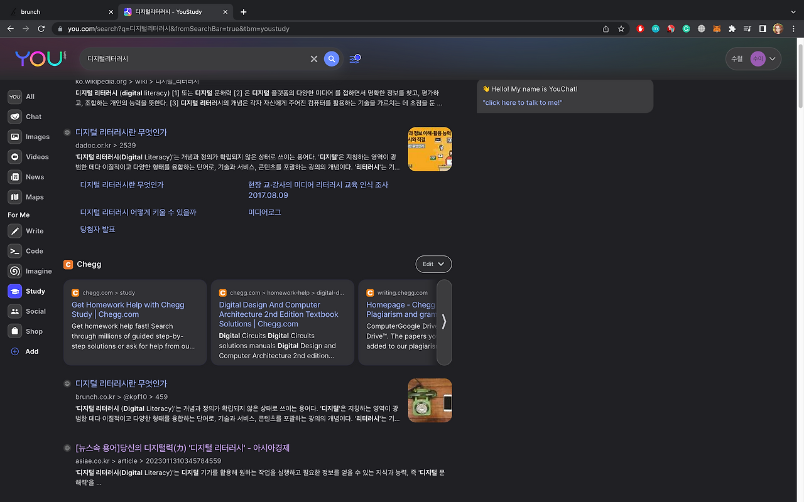
Task: Open the teal 'm' extension
Action: [x=656, y=29]
